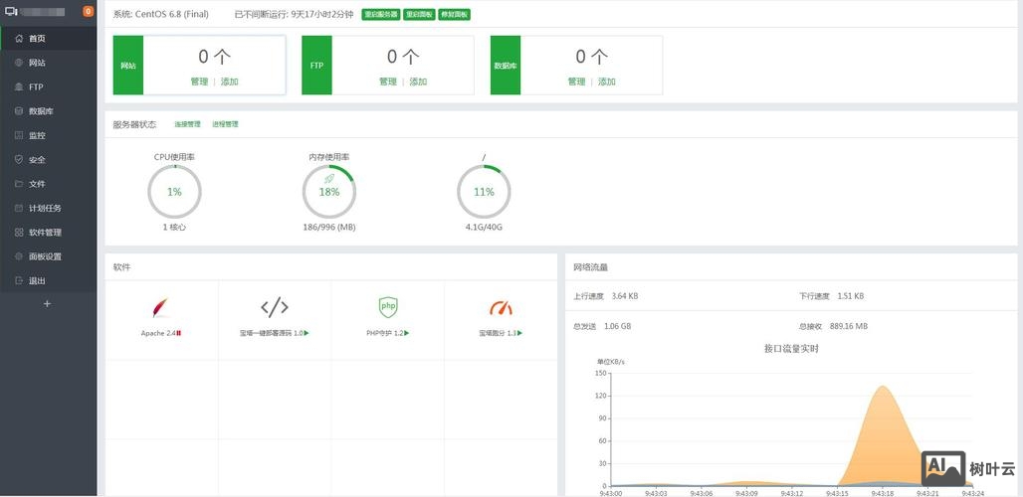Screen dimensions: 1023x497
Task: Click the green PHP守护 shield icon
Action: pyautogui.click(x=388, y=307)
